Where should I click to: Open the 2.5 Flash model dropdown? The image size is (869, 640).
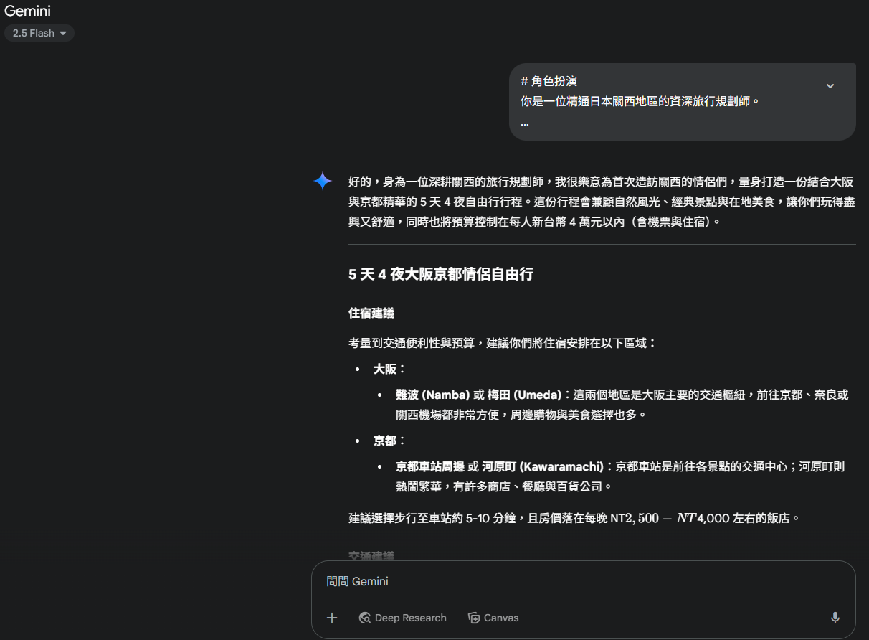pos(39,33)
